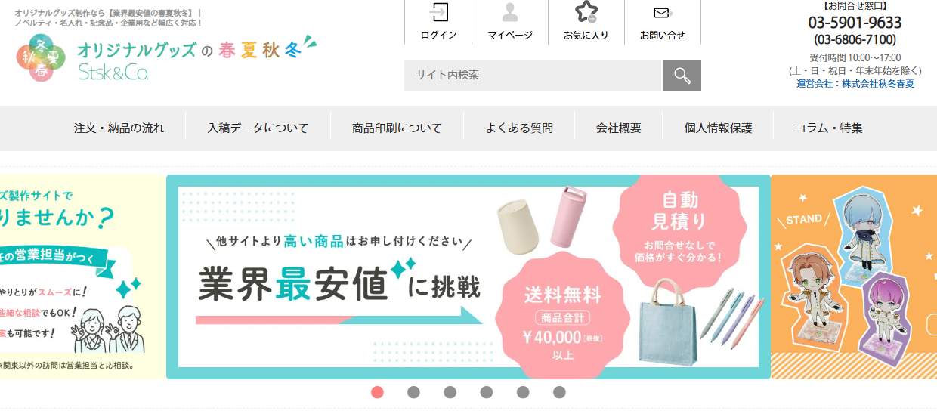Open 入稿データについて menu item
Screen dimensions: 937x411
coord(258,128)
